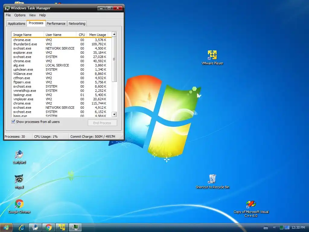The width and height of the screenshot is (309, 232).
Task: Select the uphclean.exe process row
Action: (61, 69)
